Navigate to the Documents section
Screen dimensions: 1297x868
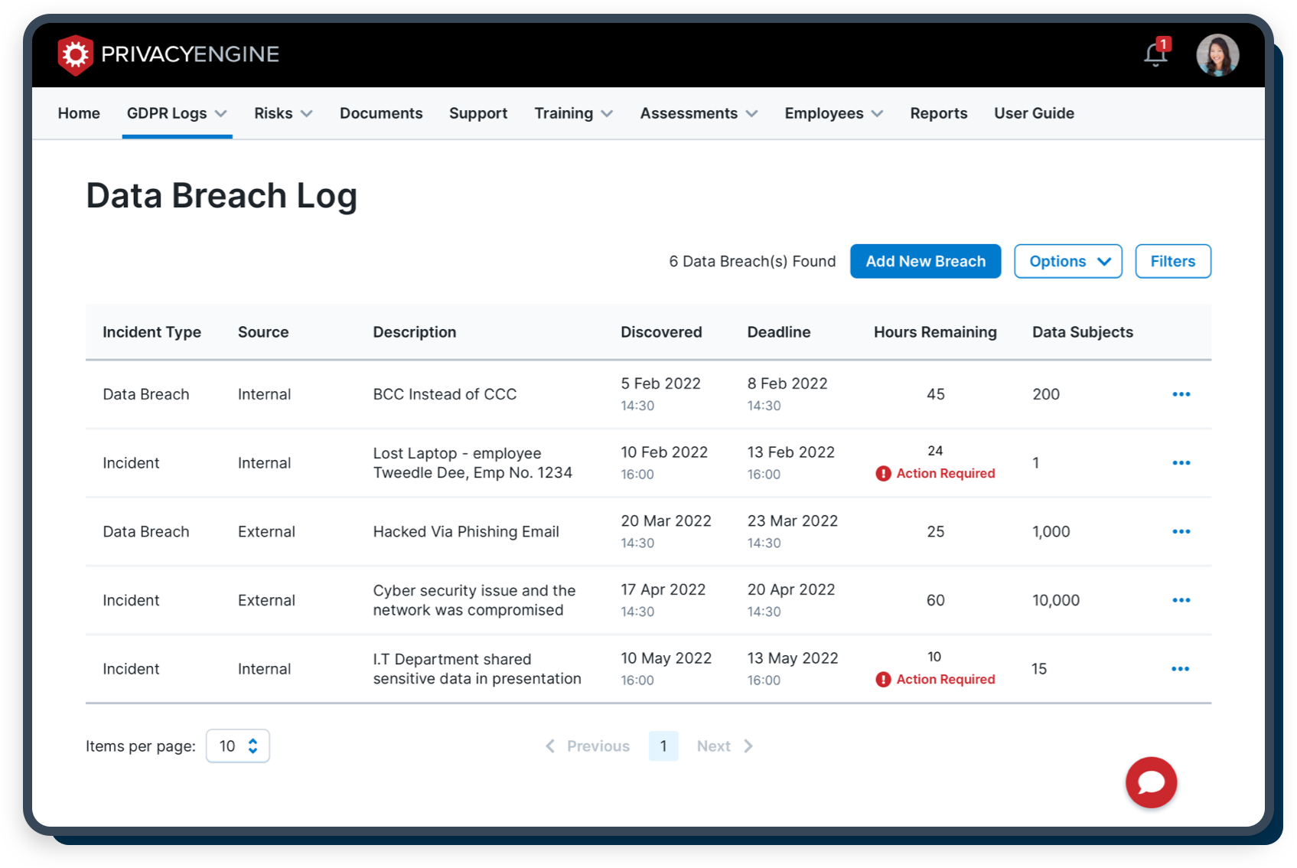tap(381, 113)
